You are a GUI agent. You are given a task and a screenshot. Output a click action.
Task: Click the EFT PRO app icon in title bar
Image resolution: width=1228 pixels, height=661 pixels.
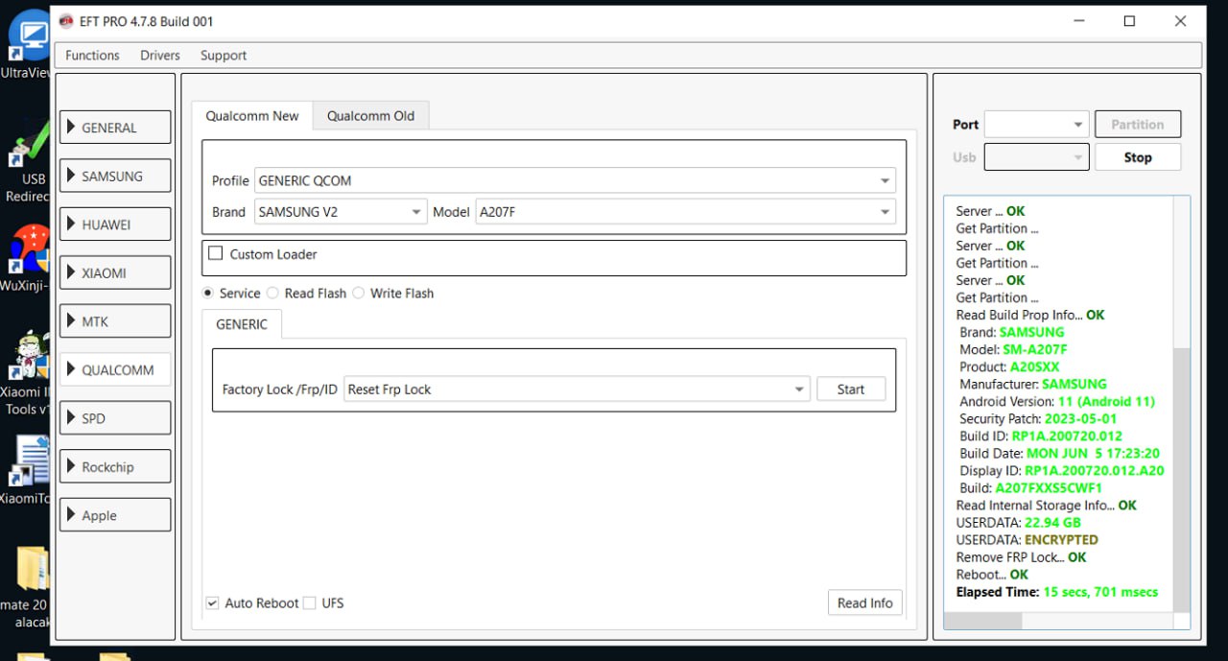65,21
